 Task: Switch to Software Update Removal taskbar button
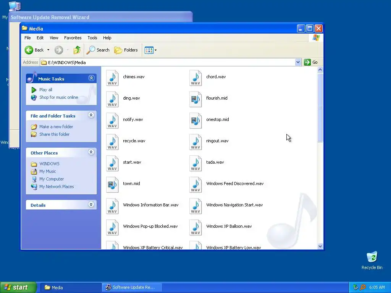(132, 288)
